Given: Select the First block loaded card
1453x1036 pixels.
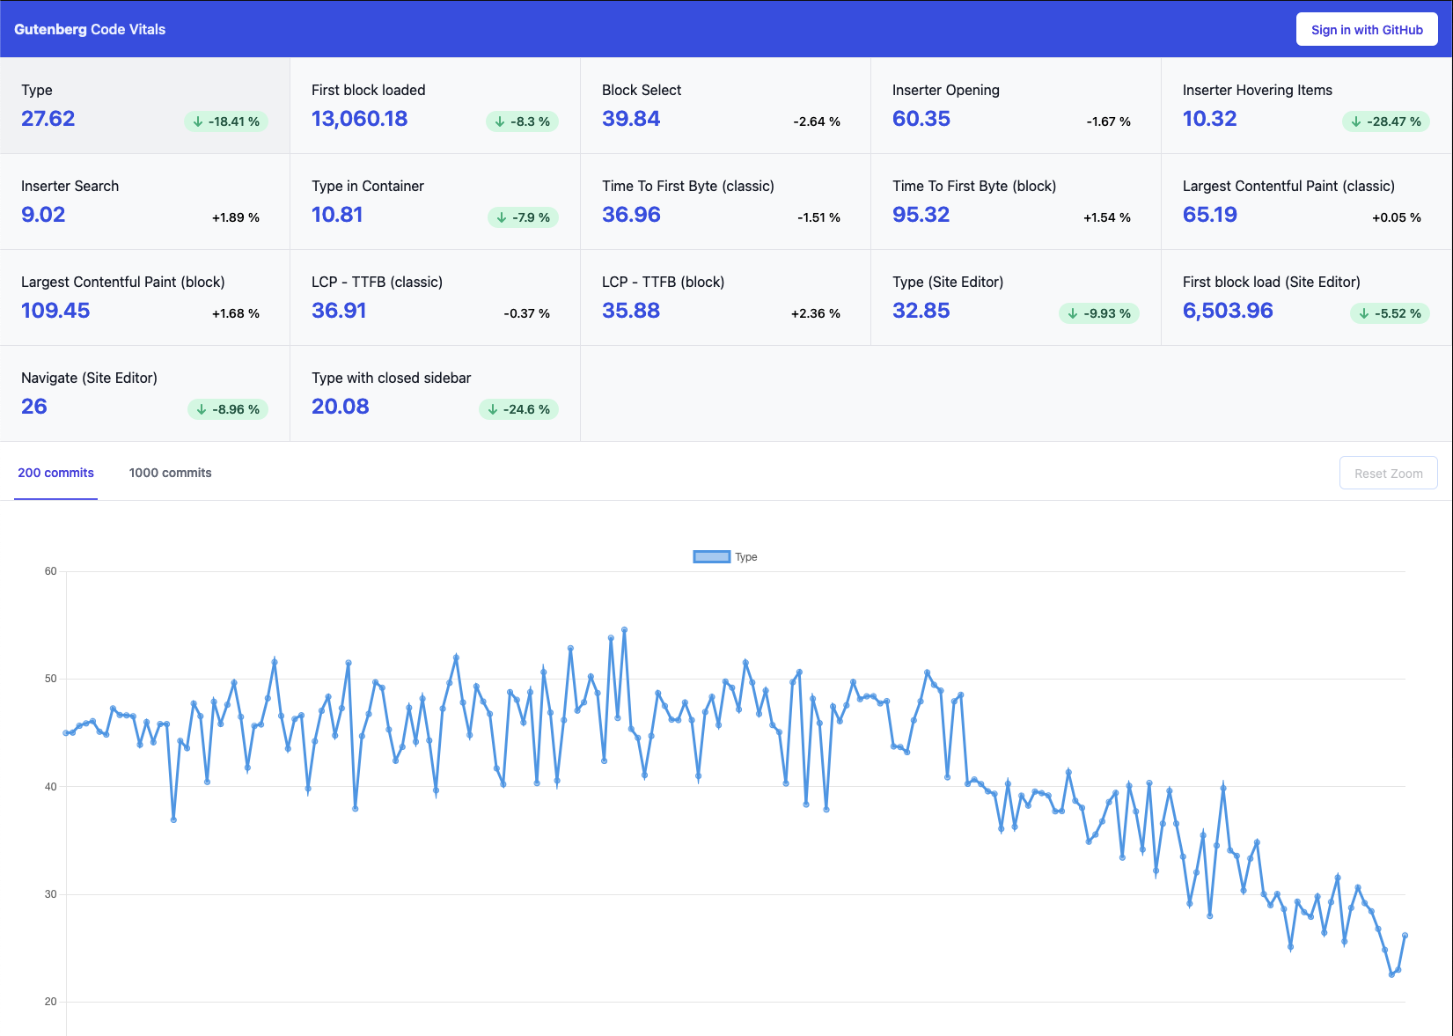Looking at the screenshot, I should pyautogui.click(x=435, y=106).
